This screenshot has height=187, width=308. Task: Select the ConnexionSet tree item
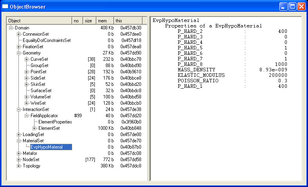(36, 34)
